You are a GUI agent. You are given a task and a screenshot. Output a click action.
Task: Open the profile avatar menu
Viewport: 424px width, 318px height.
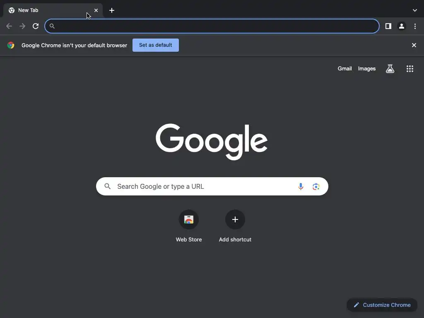tap(402, 26)
